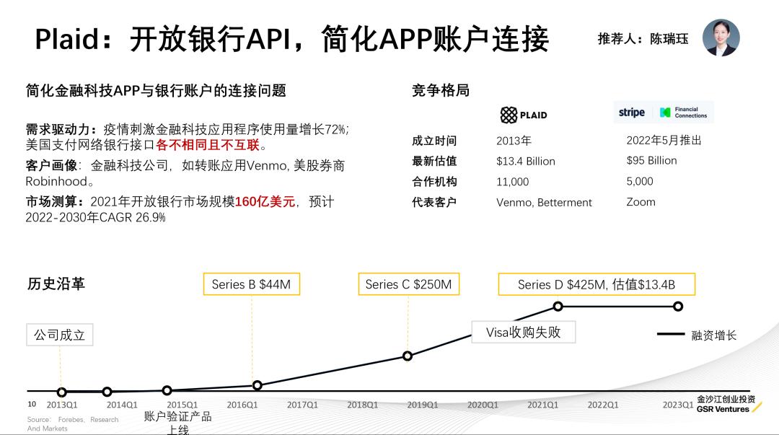Click the '公司成立' callout box
The height and width of the screenshot is (435, 779).
point(61,335)
